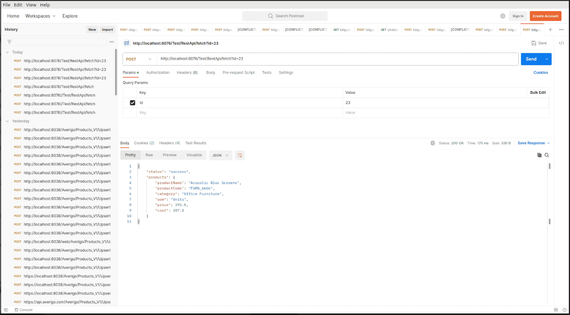Image resolution: width=570 pixels, height=315 pixels.
Task: Open the Tests tab
Action: coord(266,72)
